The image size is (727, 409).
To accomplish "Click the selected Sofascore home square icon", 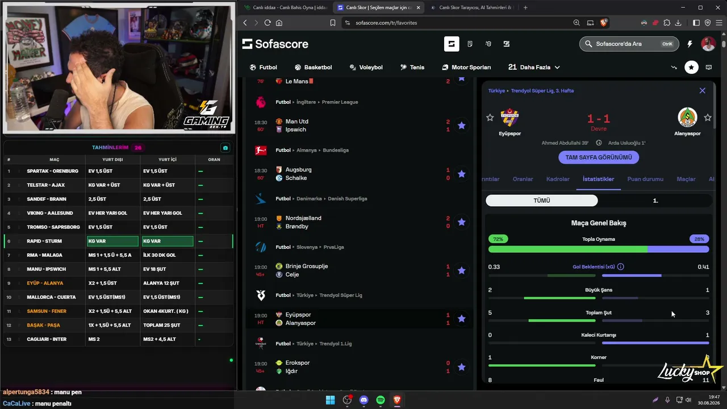I will point(452,44).
